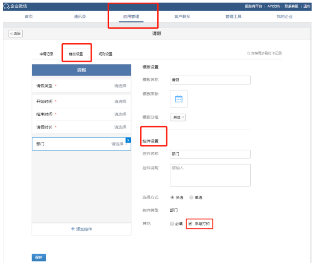
Task: Click the info icon beside 支持同步到打卡记录
Action: 249,53
